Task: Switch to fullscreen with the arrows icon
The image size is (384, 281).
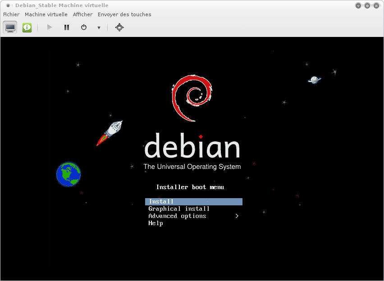Action: [x=119, y=27]
